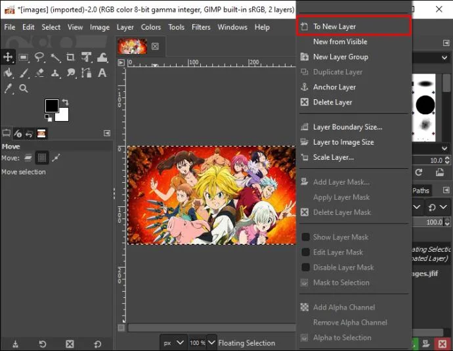Toggle Quick Mask button below vertical ruler
This screenshot has height=351, width=453.
coord(121,327)
